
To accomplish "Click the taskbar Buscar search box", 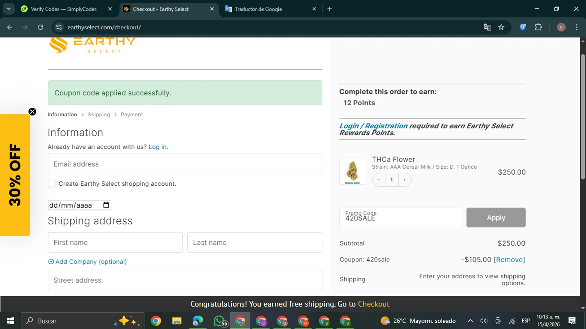I will pos(82,321).
